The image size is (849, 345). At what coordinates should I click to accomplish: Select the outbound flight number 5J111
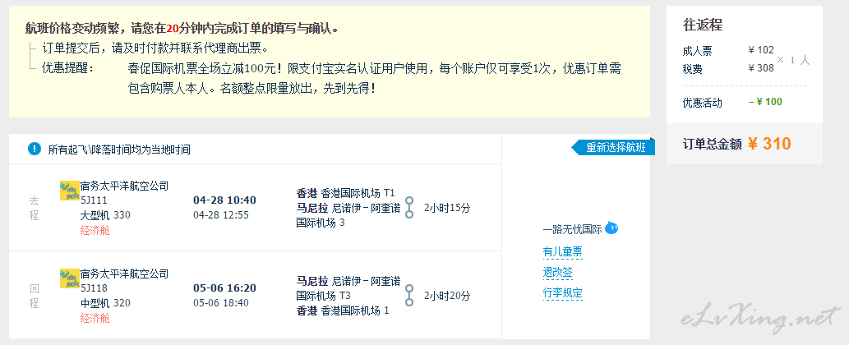(x=95, y=200)
